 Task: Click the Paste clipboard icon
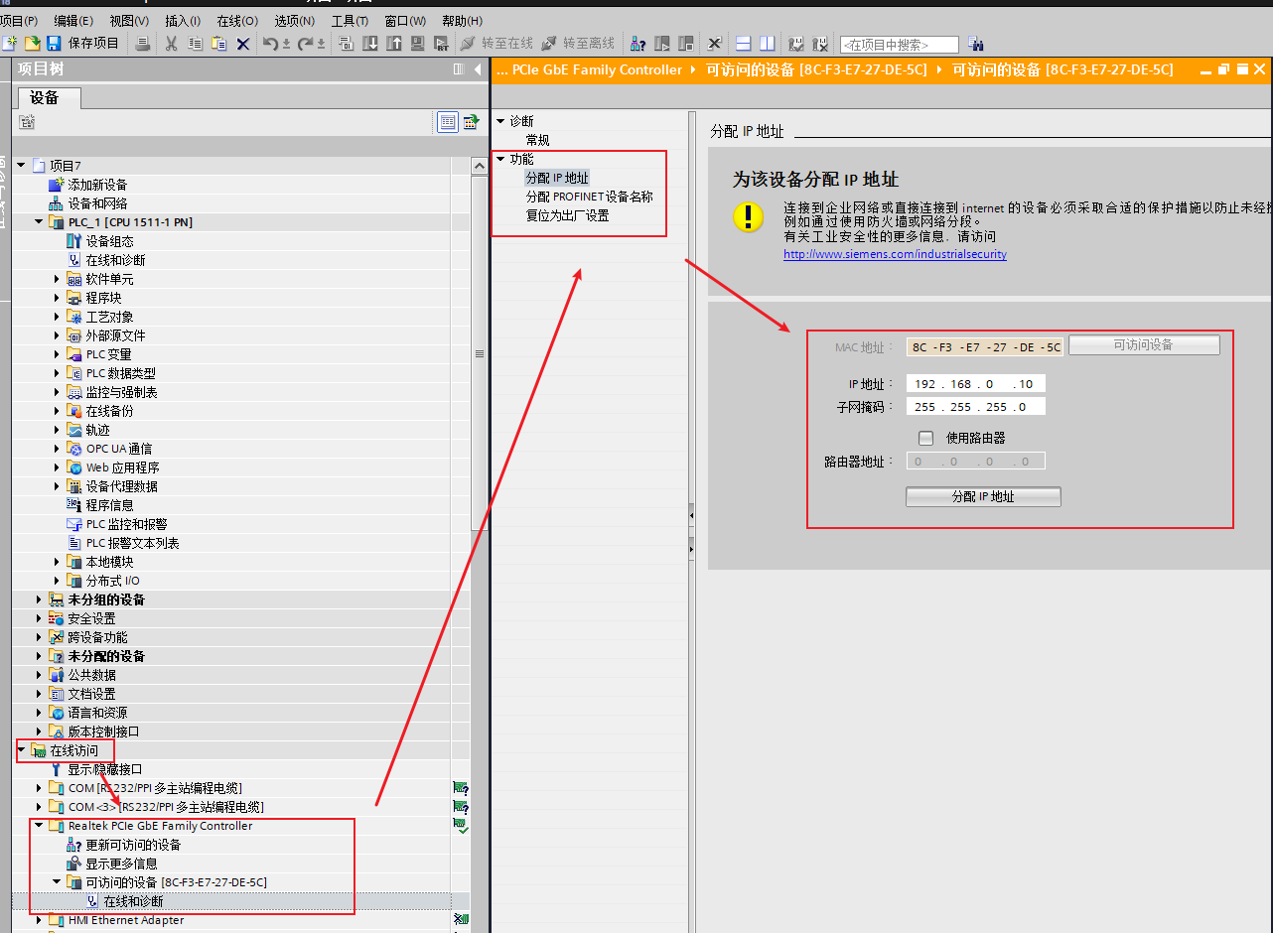point(218,43)
